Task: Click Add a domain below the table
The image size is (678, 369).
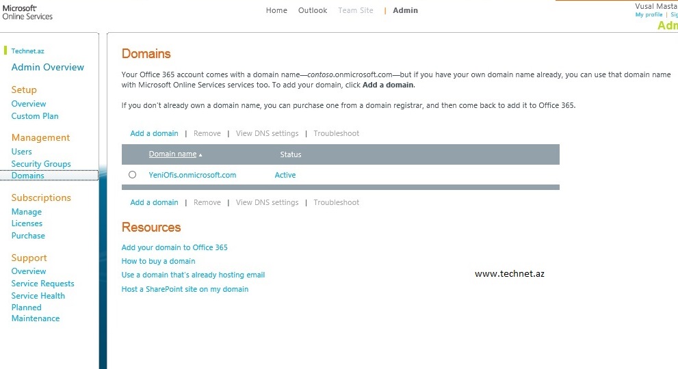Action: coord(154,202)
